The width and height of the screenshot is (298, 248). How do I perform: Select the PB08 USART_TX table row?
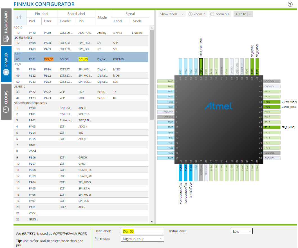coord(81,170)
